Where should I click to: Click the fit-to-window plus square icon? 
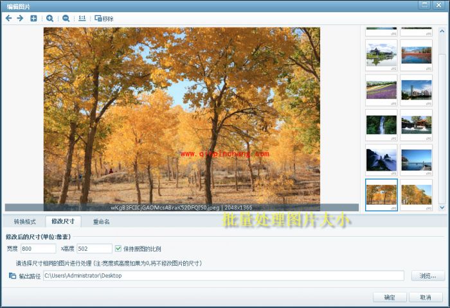click(x=33, y=19)
